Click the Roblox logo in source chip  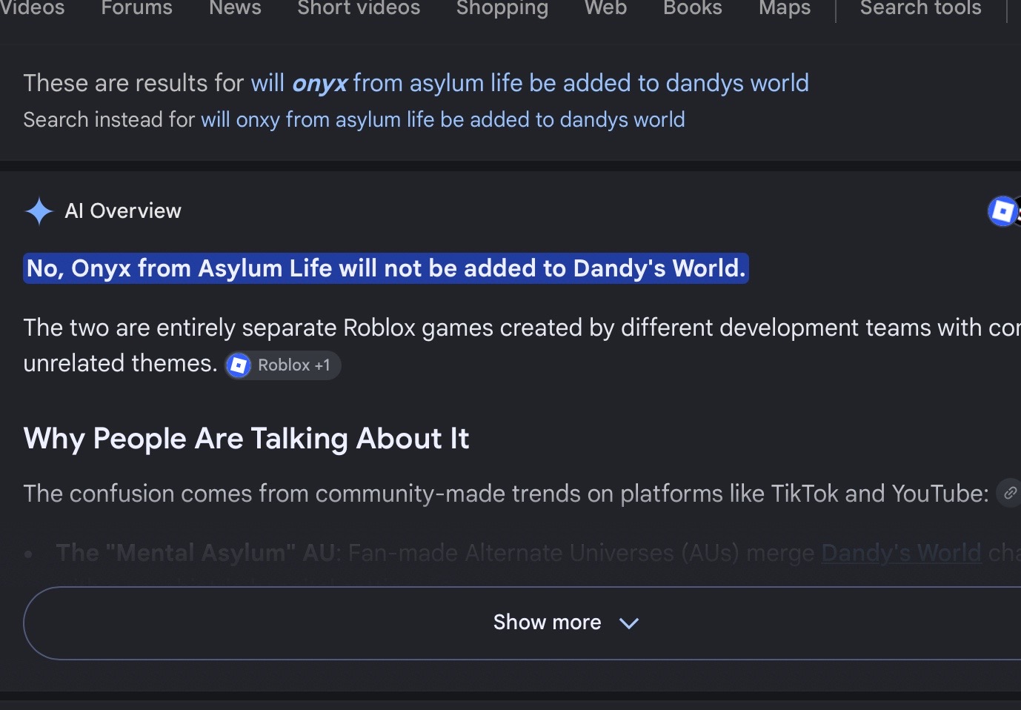(x=239, y=365)
